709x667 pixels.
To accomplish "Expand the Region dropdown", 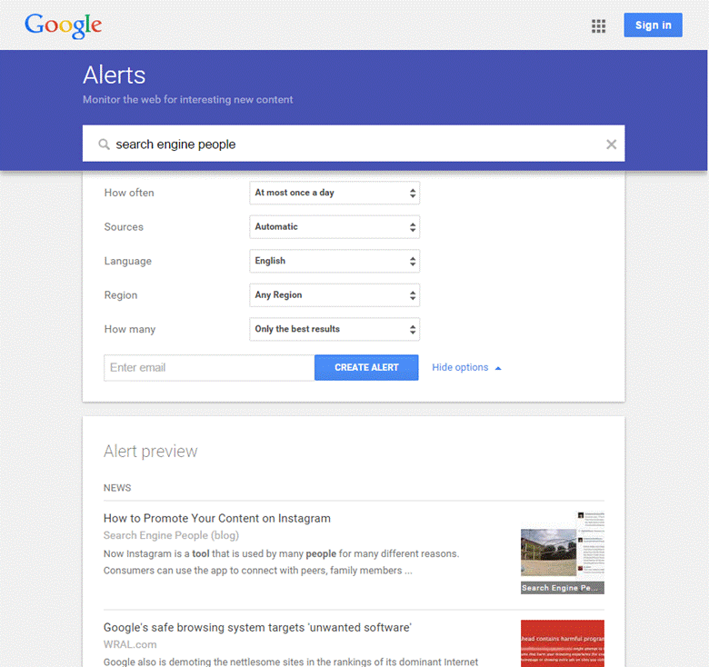I will pos(334,295).
